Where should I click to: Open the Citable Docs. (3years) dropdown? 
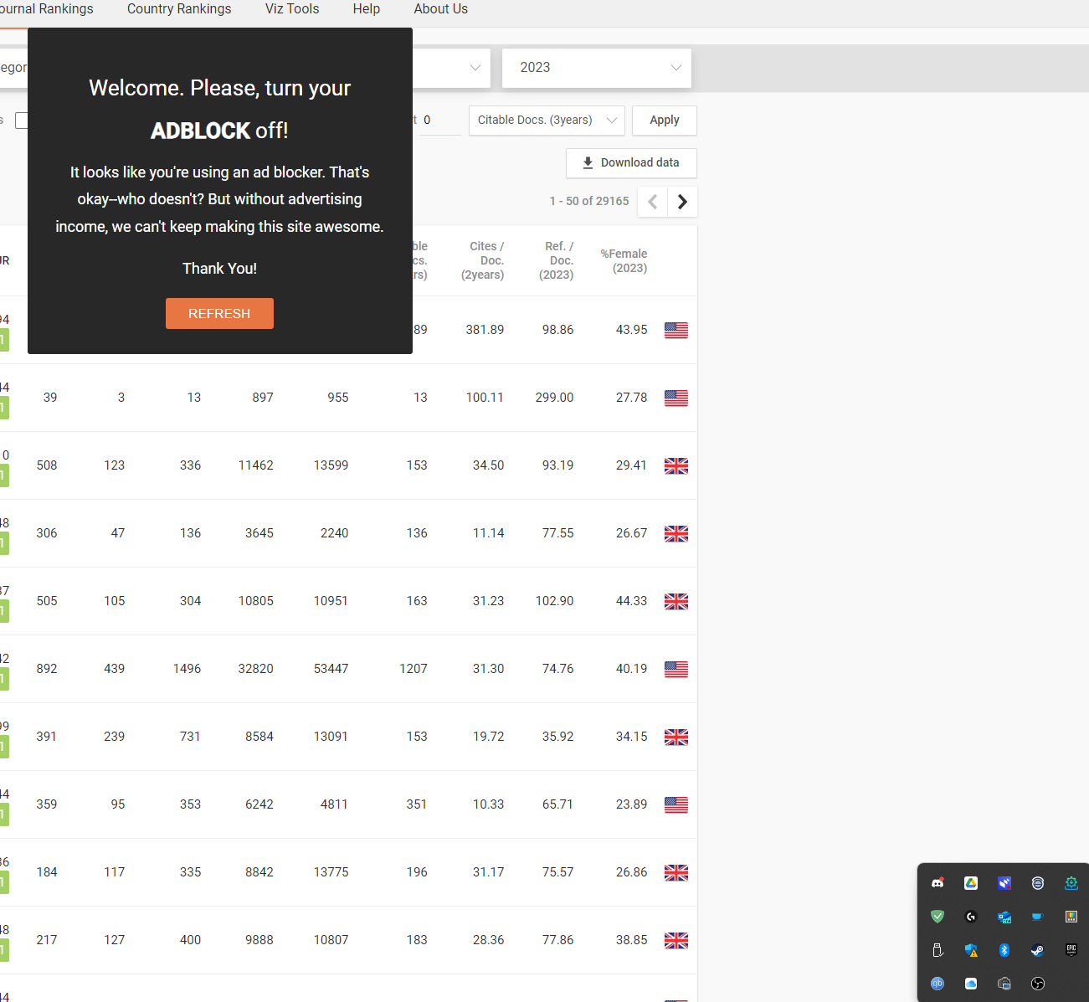click(547, 121)
